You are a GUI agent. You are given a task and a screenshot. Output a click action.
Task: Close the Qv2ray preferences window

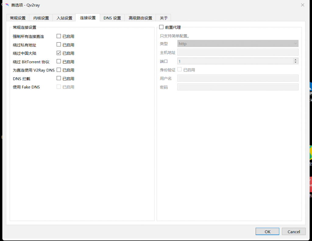click(x=302, y=5)
